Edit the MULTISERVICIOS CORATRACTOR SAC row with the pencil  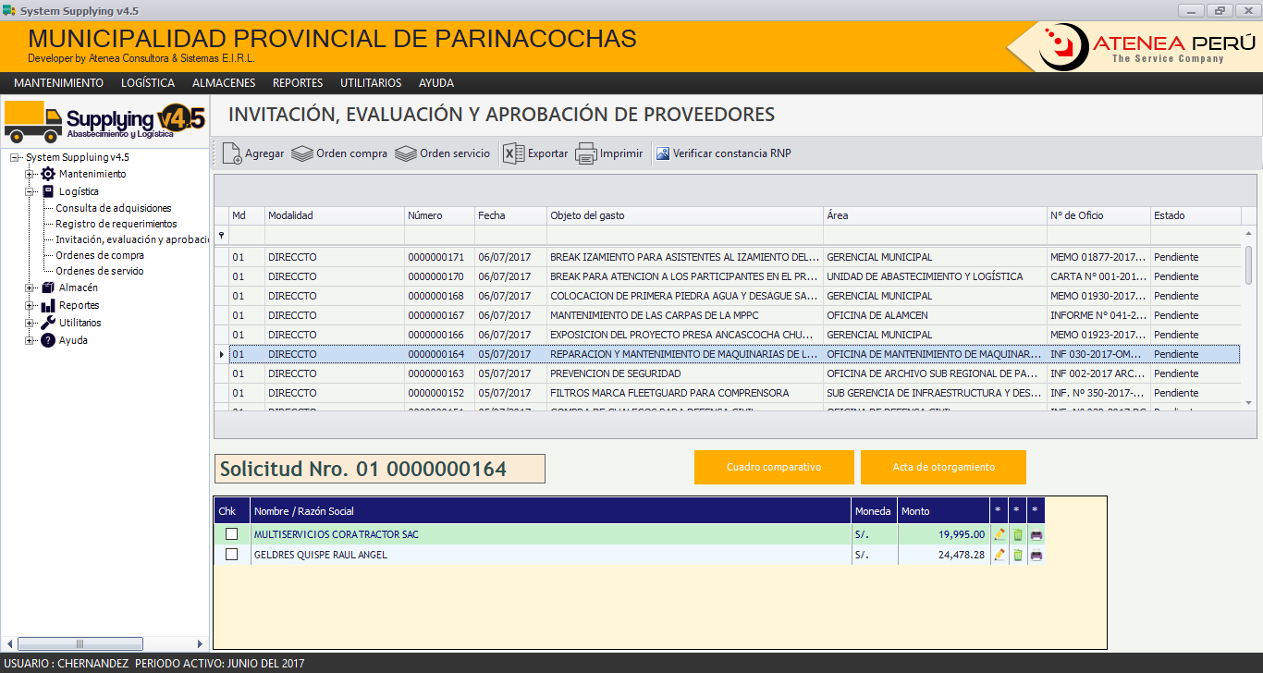click(999, 534)
